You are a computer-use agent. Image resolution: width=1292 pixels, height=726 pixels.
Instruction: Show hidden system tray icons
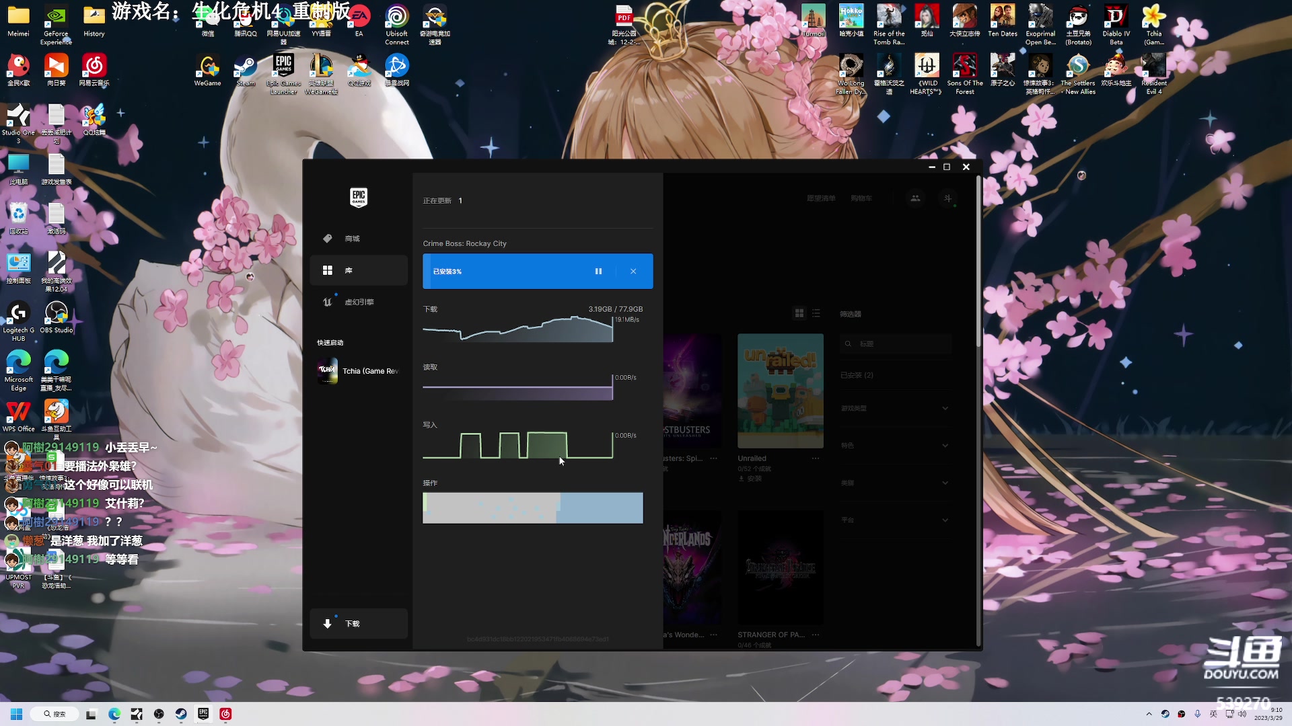1149,714
